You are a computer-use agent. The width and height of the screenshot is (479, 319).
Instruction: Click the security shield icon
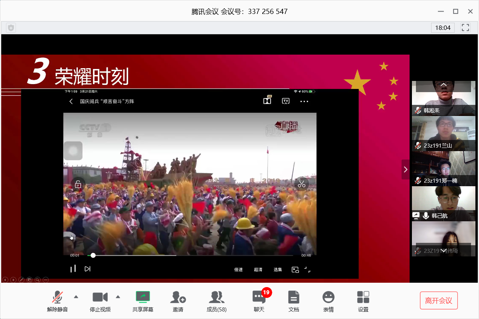pyautogui.click(x=11, y=28)
